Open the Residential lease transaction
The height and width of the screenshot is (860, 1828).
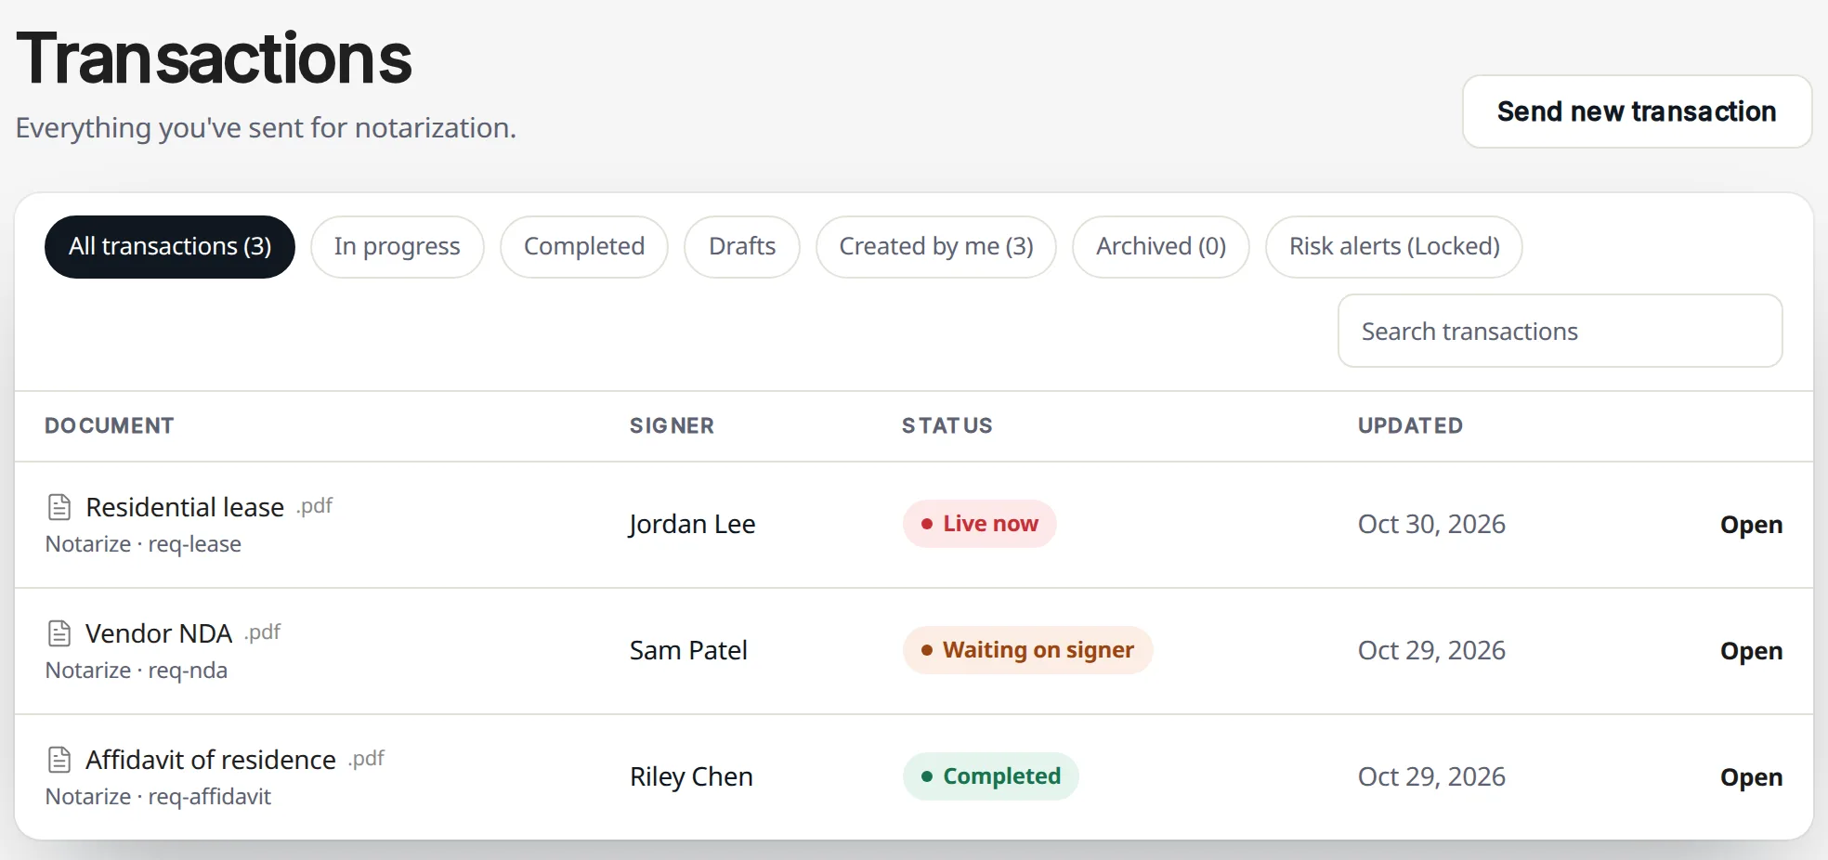(x=1751, y=525)
